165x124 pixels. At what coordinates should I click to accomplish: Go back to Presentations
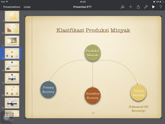pyautogui.click(x=12, y=7)
